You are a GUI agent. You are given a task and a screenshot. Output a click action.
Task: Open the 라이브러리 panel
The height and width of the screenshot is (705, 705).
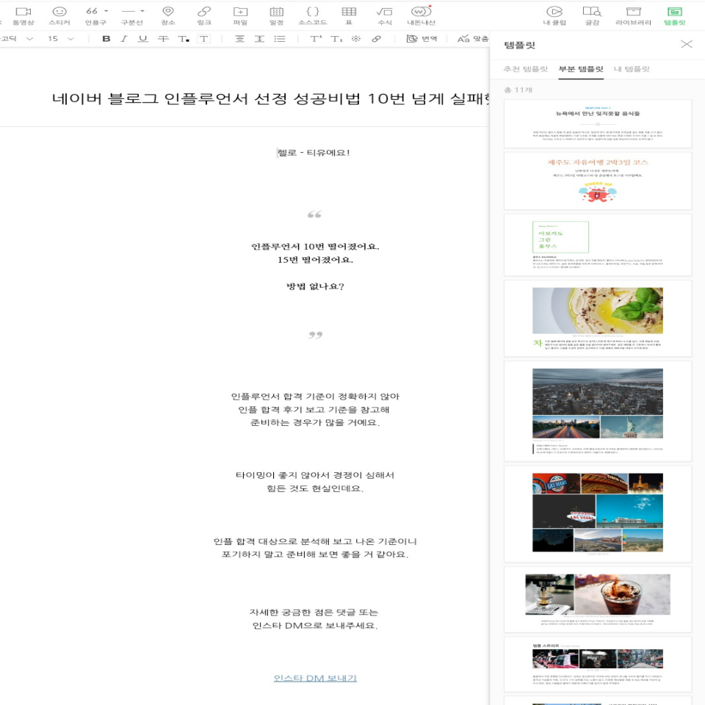click(633, 15)
